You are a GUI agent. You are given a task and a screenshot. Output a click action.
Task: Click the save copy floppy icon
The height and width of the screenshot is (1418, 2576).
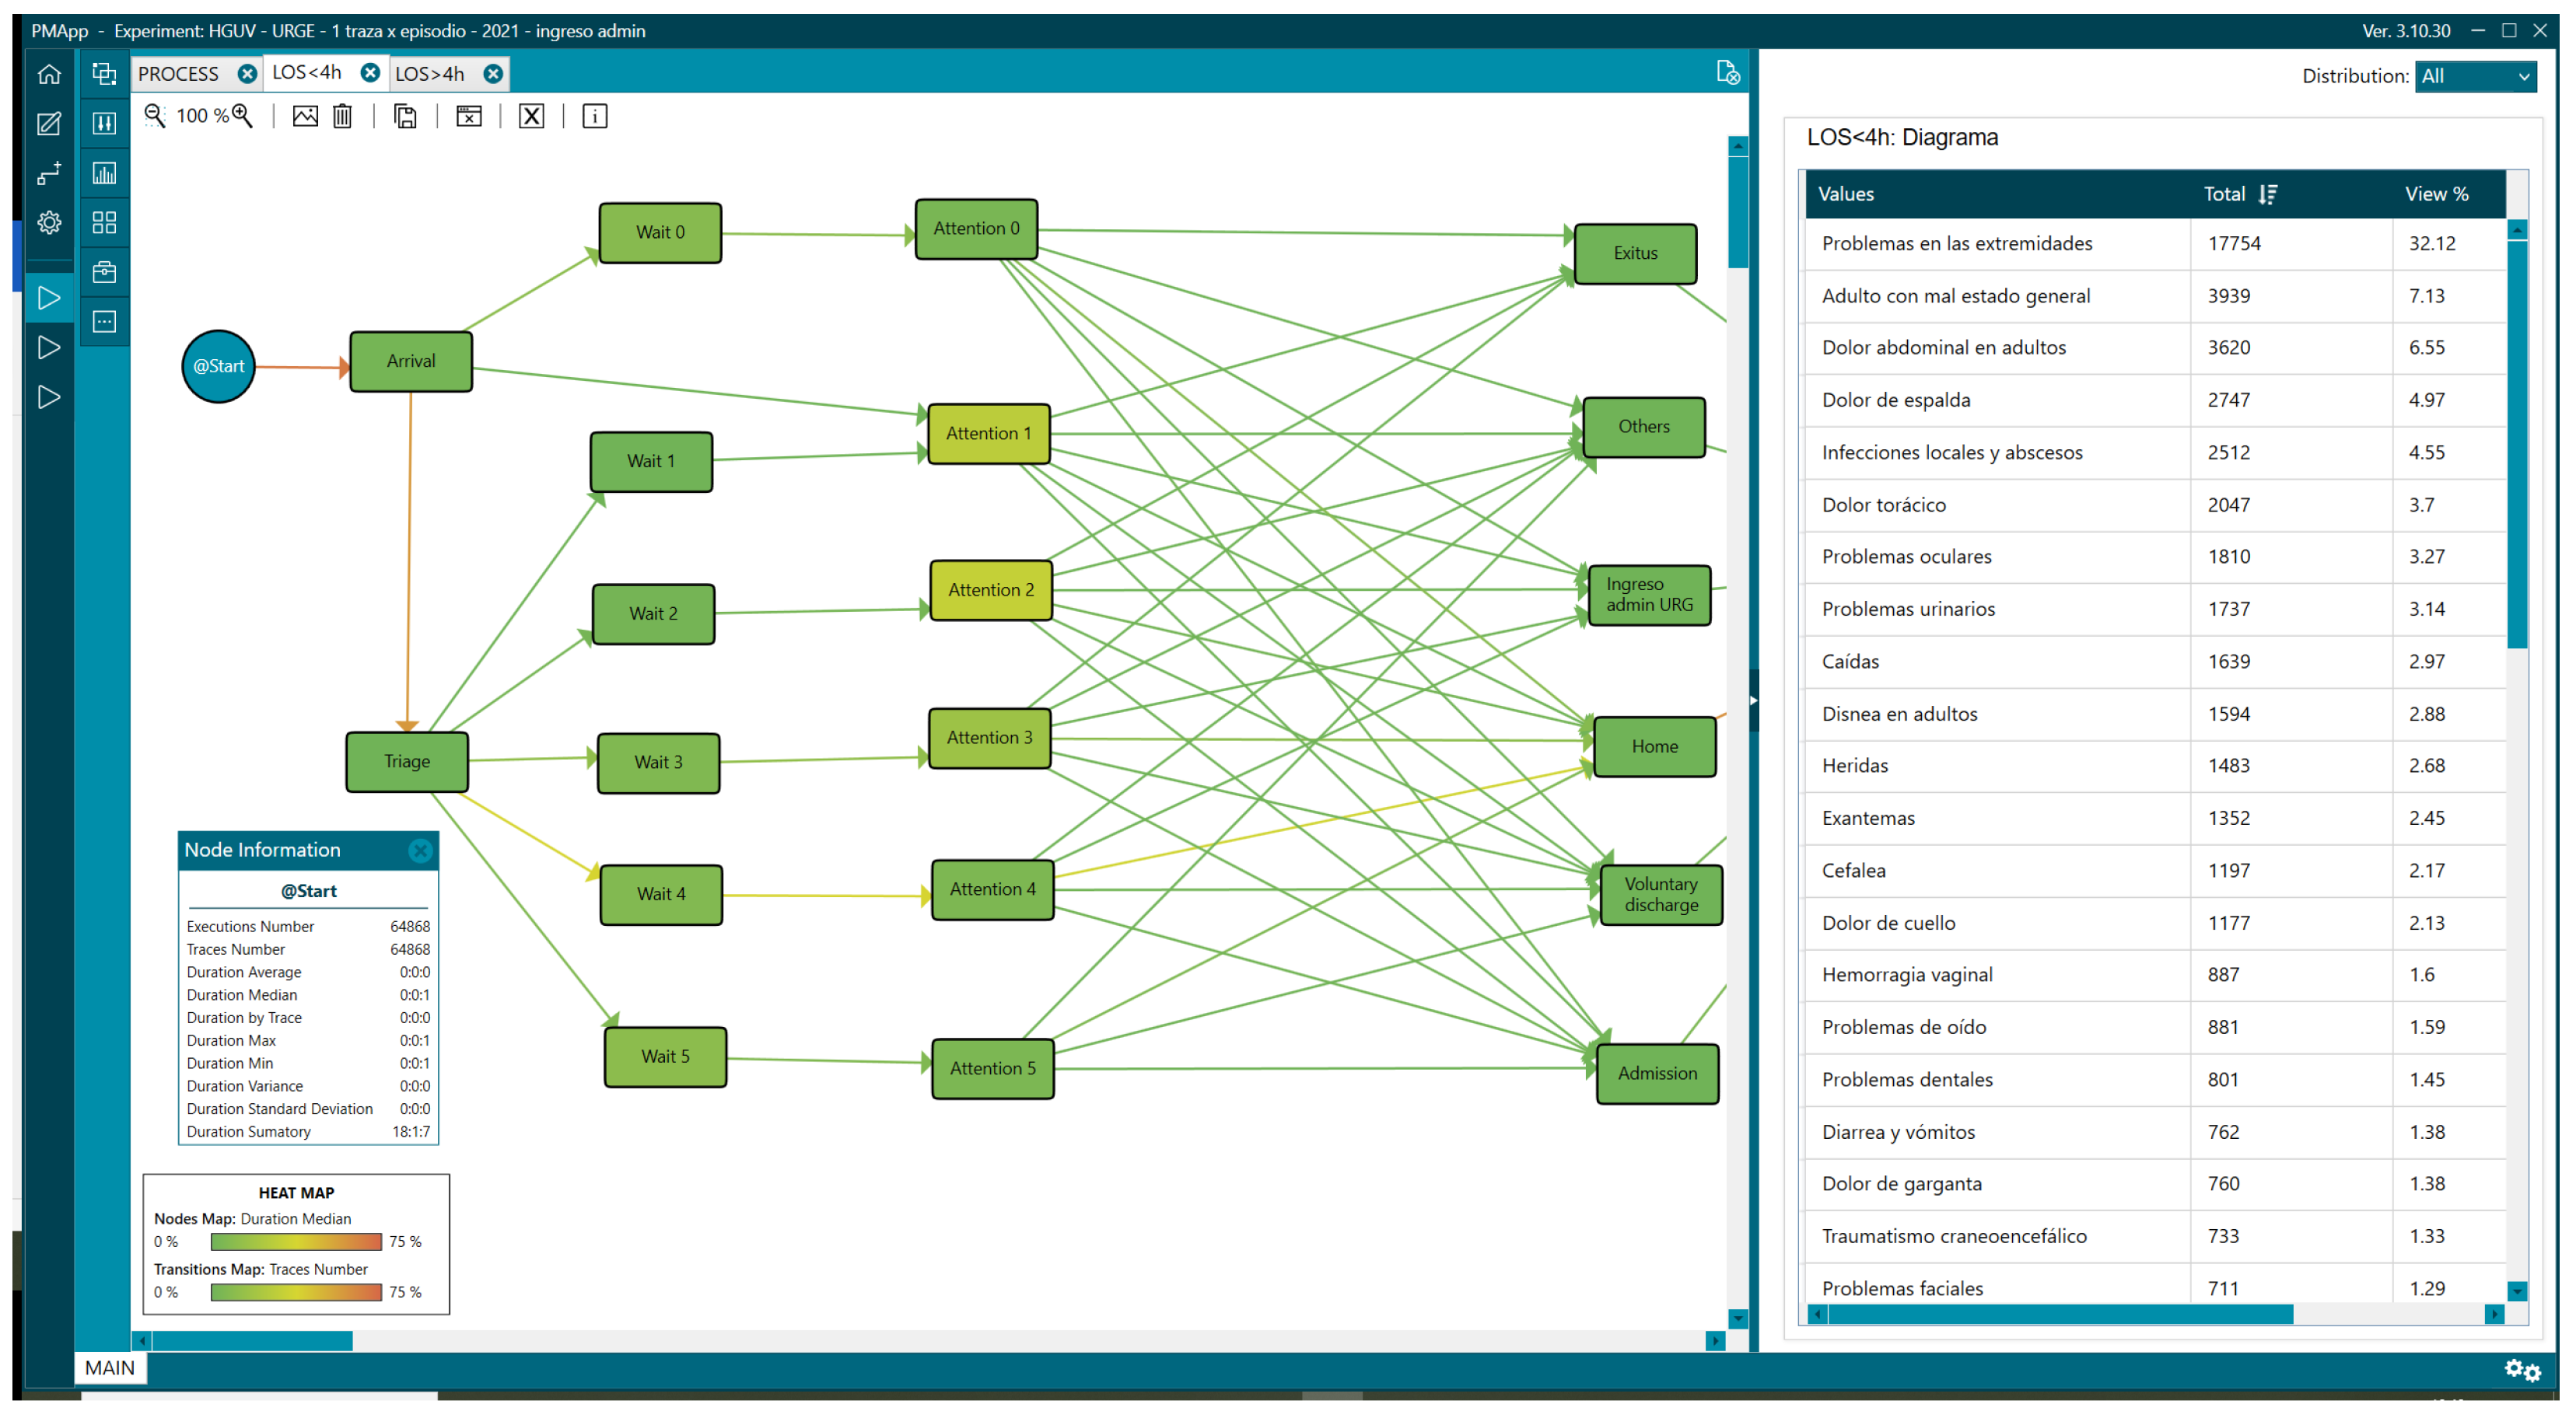(405, 116)
